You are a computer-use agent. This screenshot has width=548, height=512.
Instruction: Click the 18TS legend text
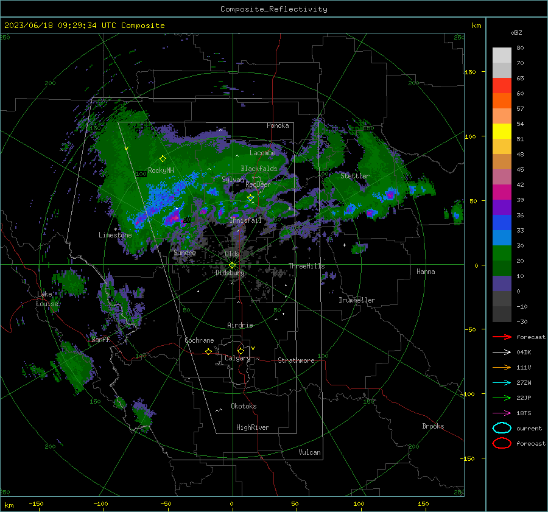point(524,413)
